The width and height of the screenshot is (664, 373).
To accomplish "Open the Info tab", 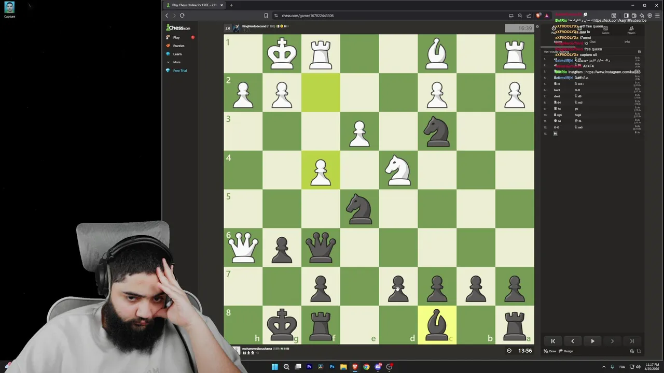I will [x=627, y=41].
